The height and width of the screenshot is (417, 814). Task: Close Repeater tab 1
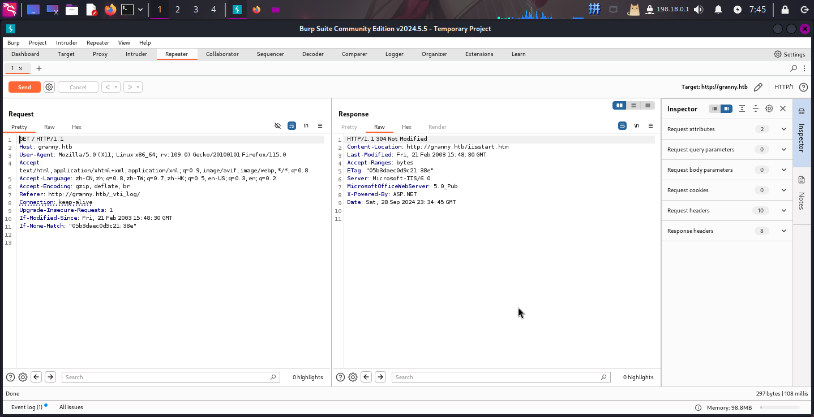(21, 68)
